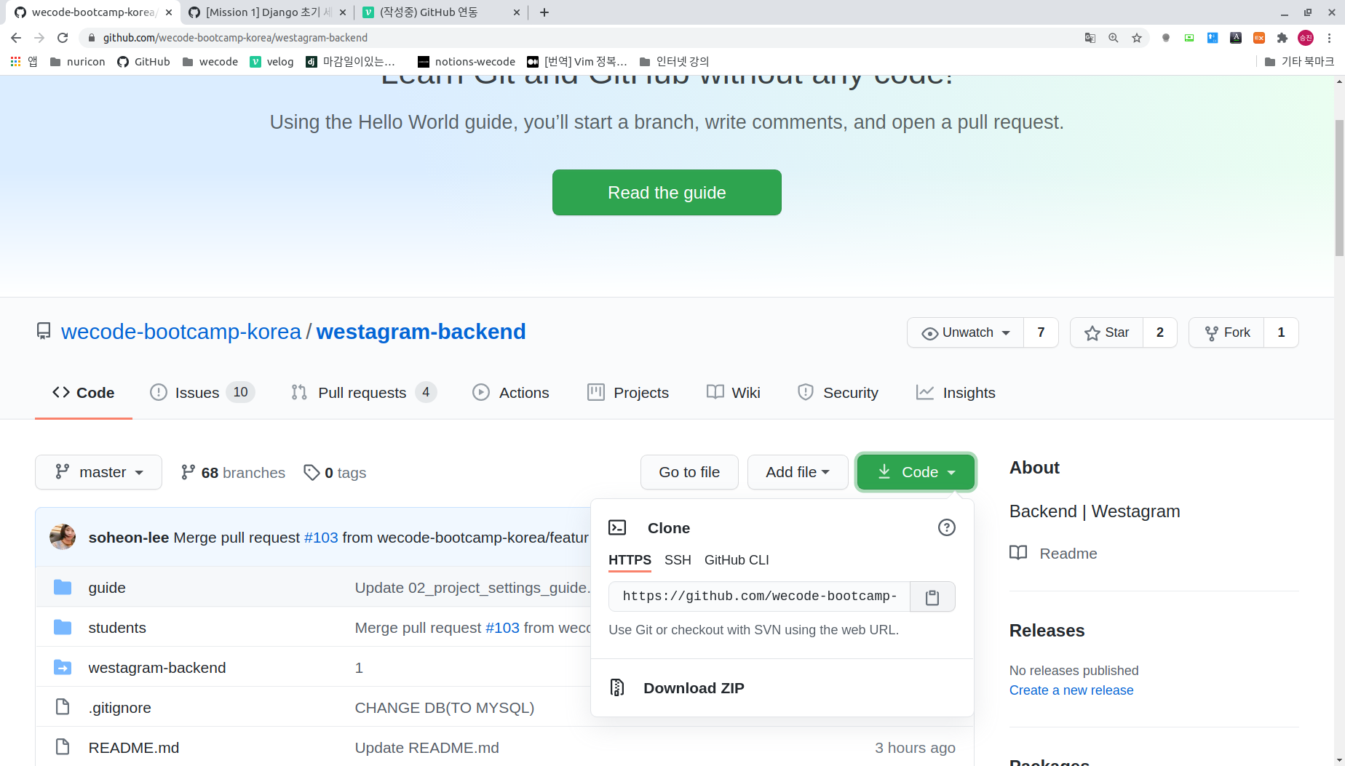Open the master branch selector
This screenshot has width=1345, height=766.
tap(98, 472)
